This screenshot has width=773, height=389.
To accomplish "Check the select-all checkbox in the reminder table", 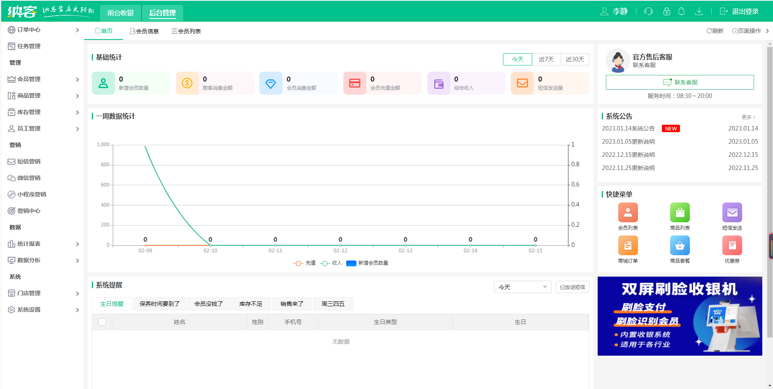I will 102,322.
